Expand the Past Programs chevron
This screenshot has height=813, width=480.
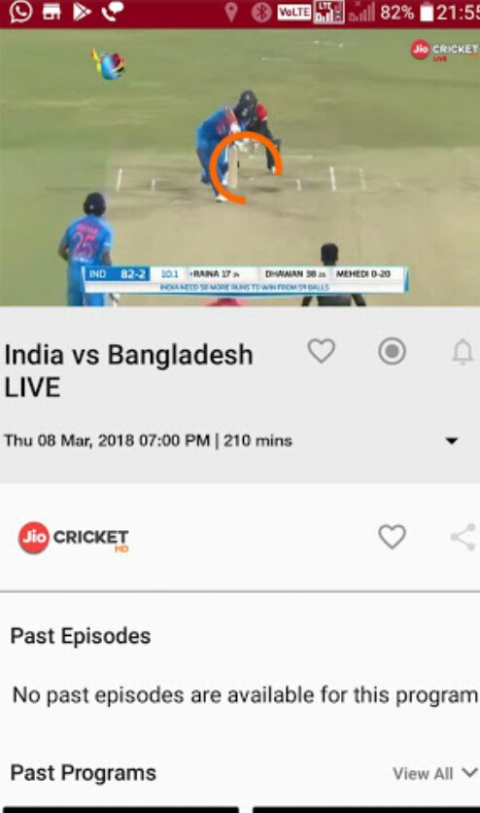pyautogui.click(x=469, y=773)
